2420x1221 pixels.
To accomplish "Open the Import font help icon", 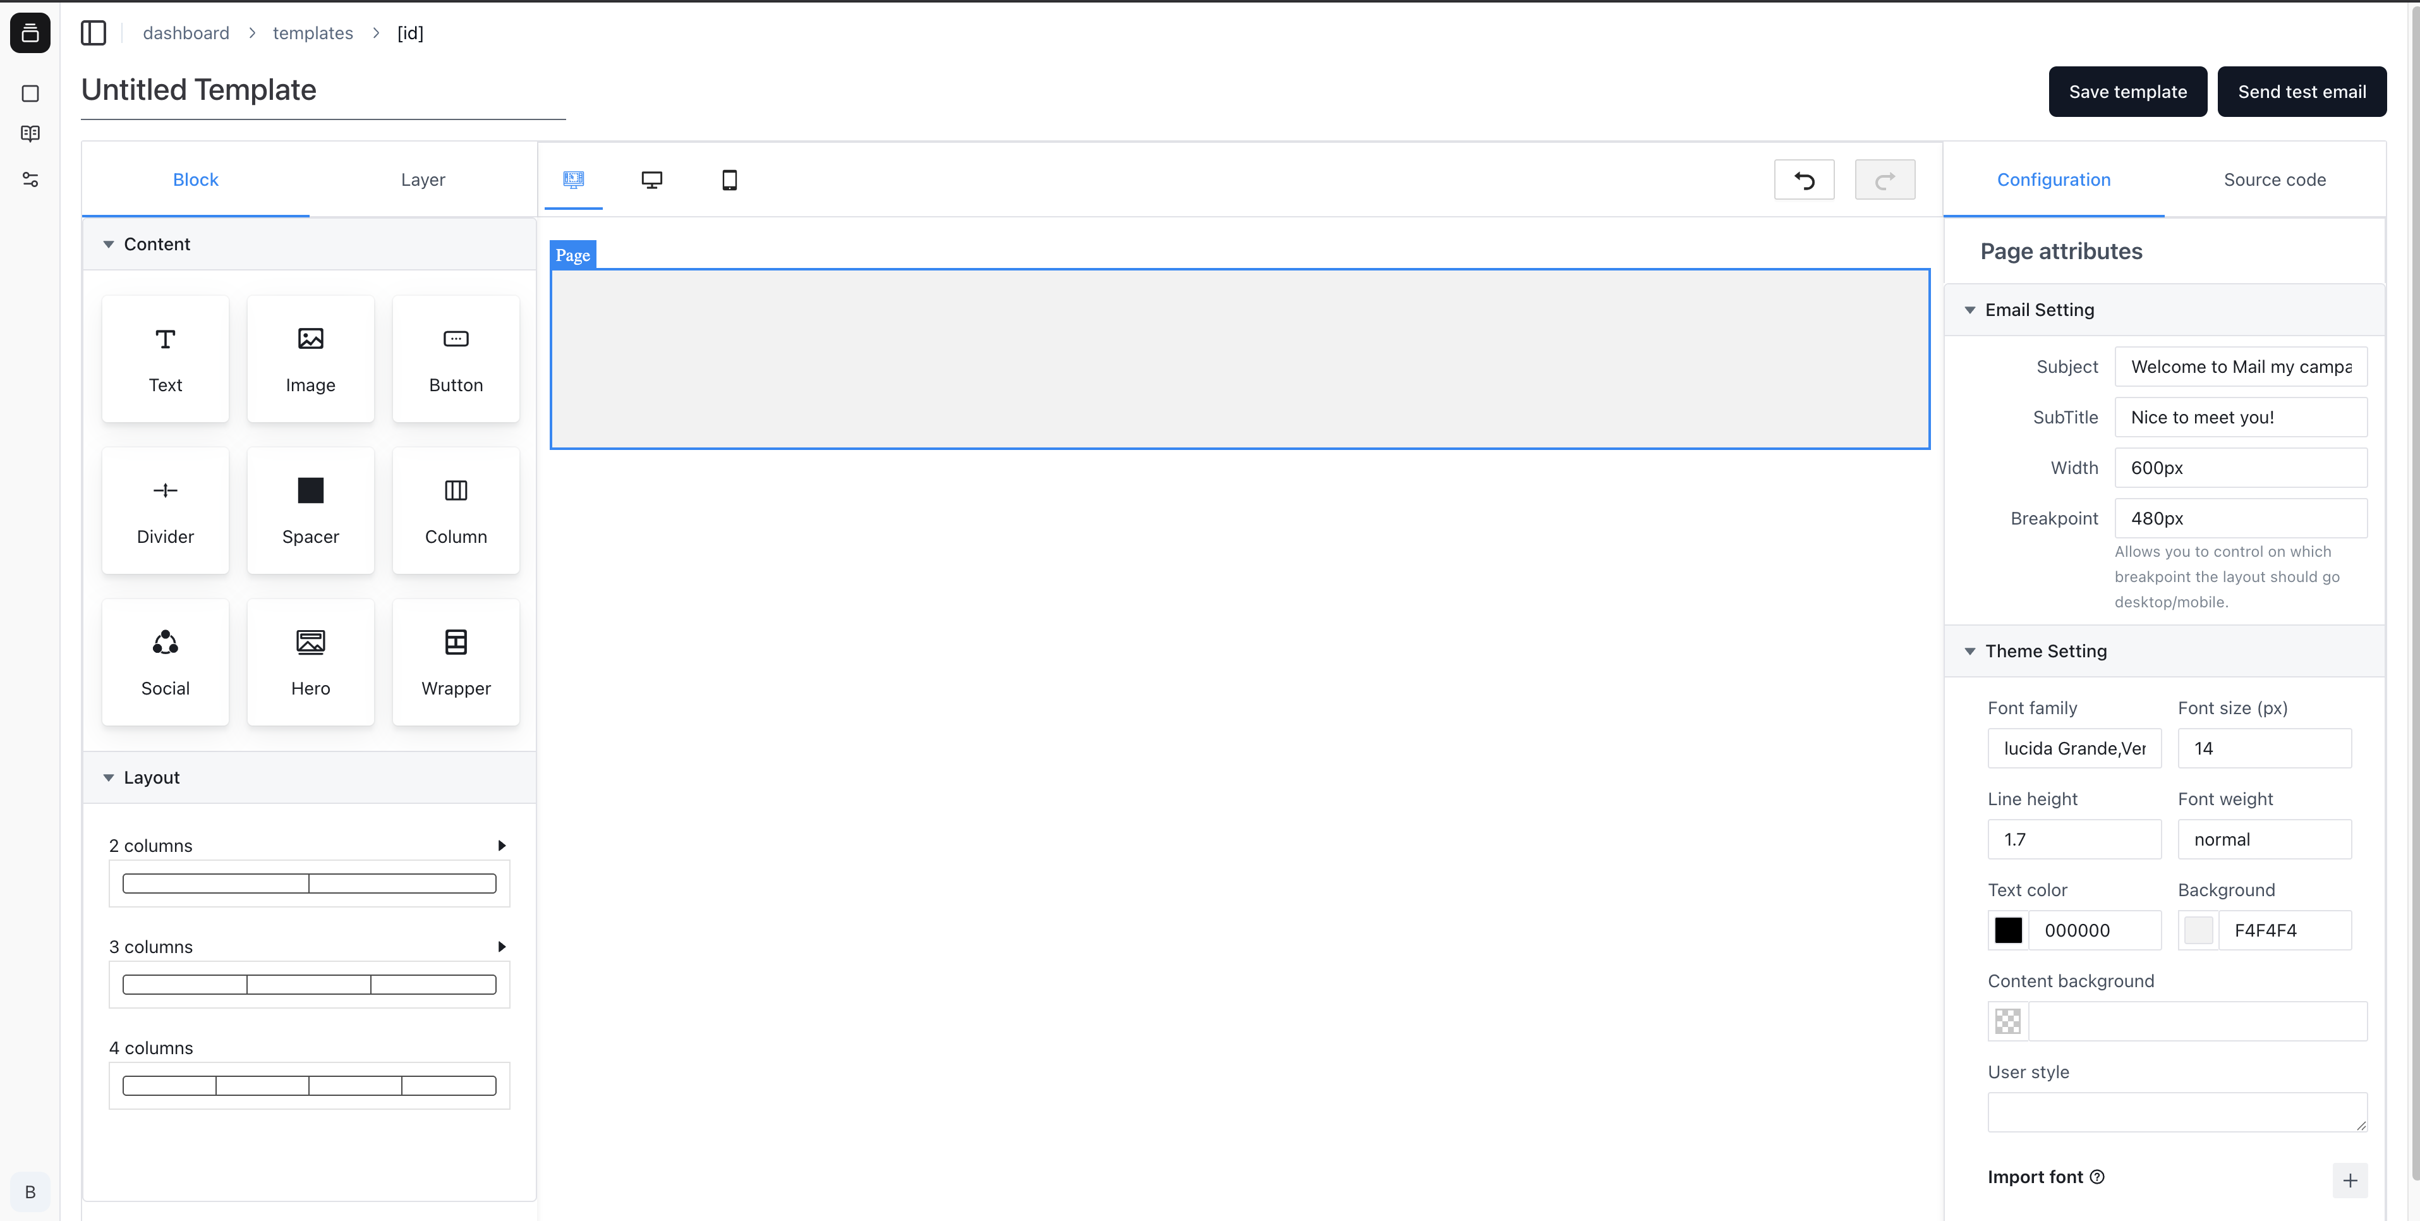I will (2097, 1177).
